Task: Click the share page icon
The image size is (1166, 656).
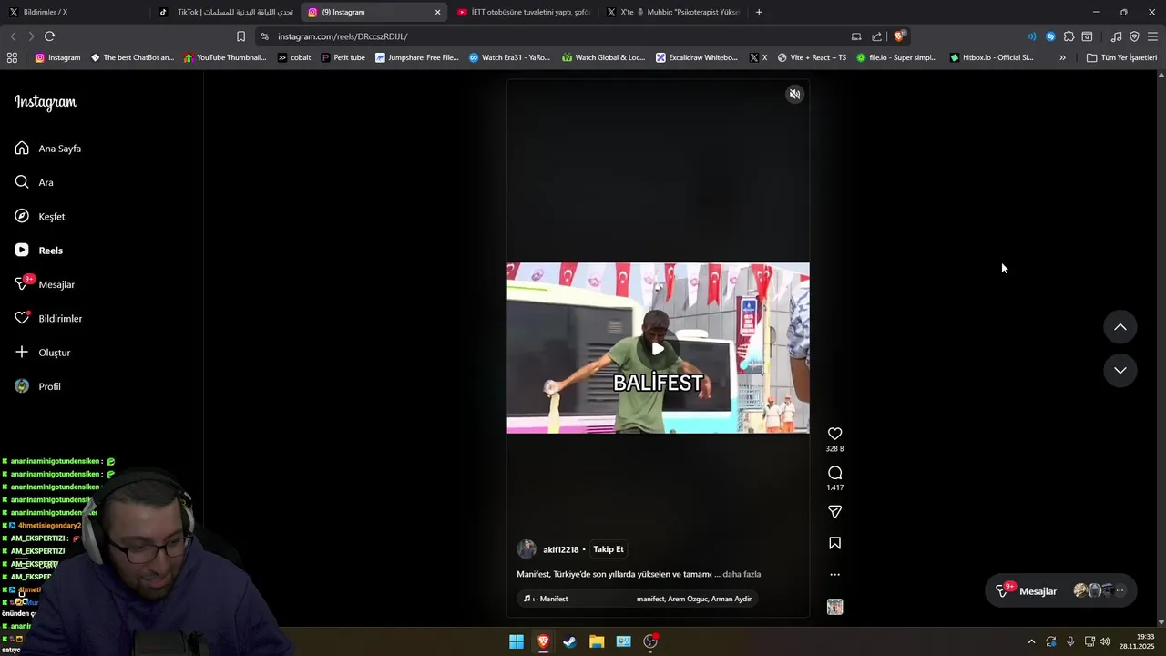Action: tap(876, 36)
